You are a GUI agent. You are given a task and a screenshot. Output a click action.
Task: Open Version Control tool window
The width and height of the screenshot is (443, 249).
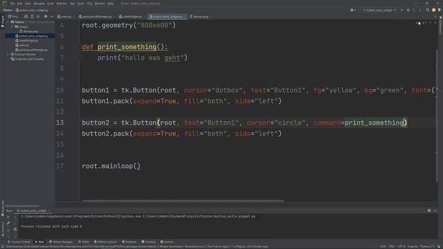(19, 242)
